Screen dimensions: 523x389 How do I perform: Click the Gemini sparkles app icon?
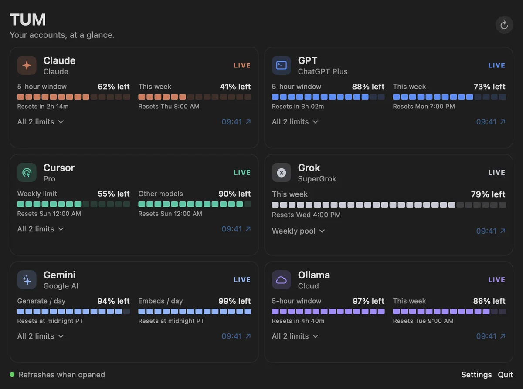click(27, 279)
